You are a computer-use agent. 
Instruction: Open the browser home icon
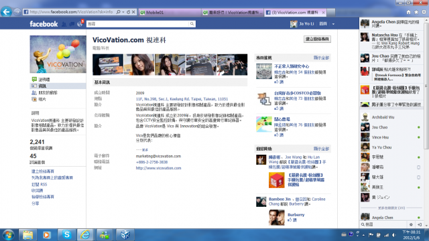[408, 12]
